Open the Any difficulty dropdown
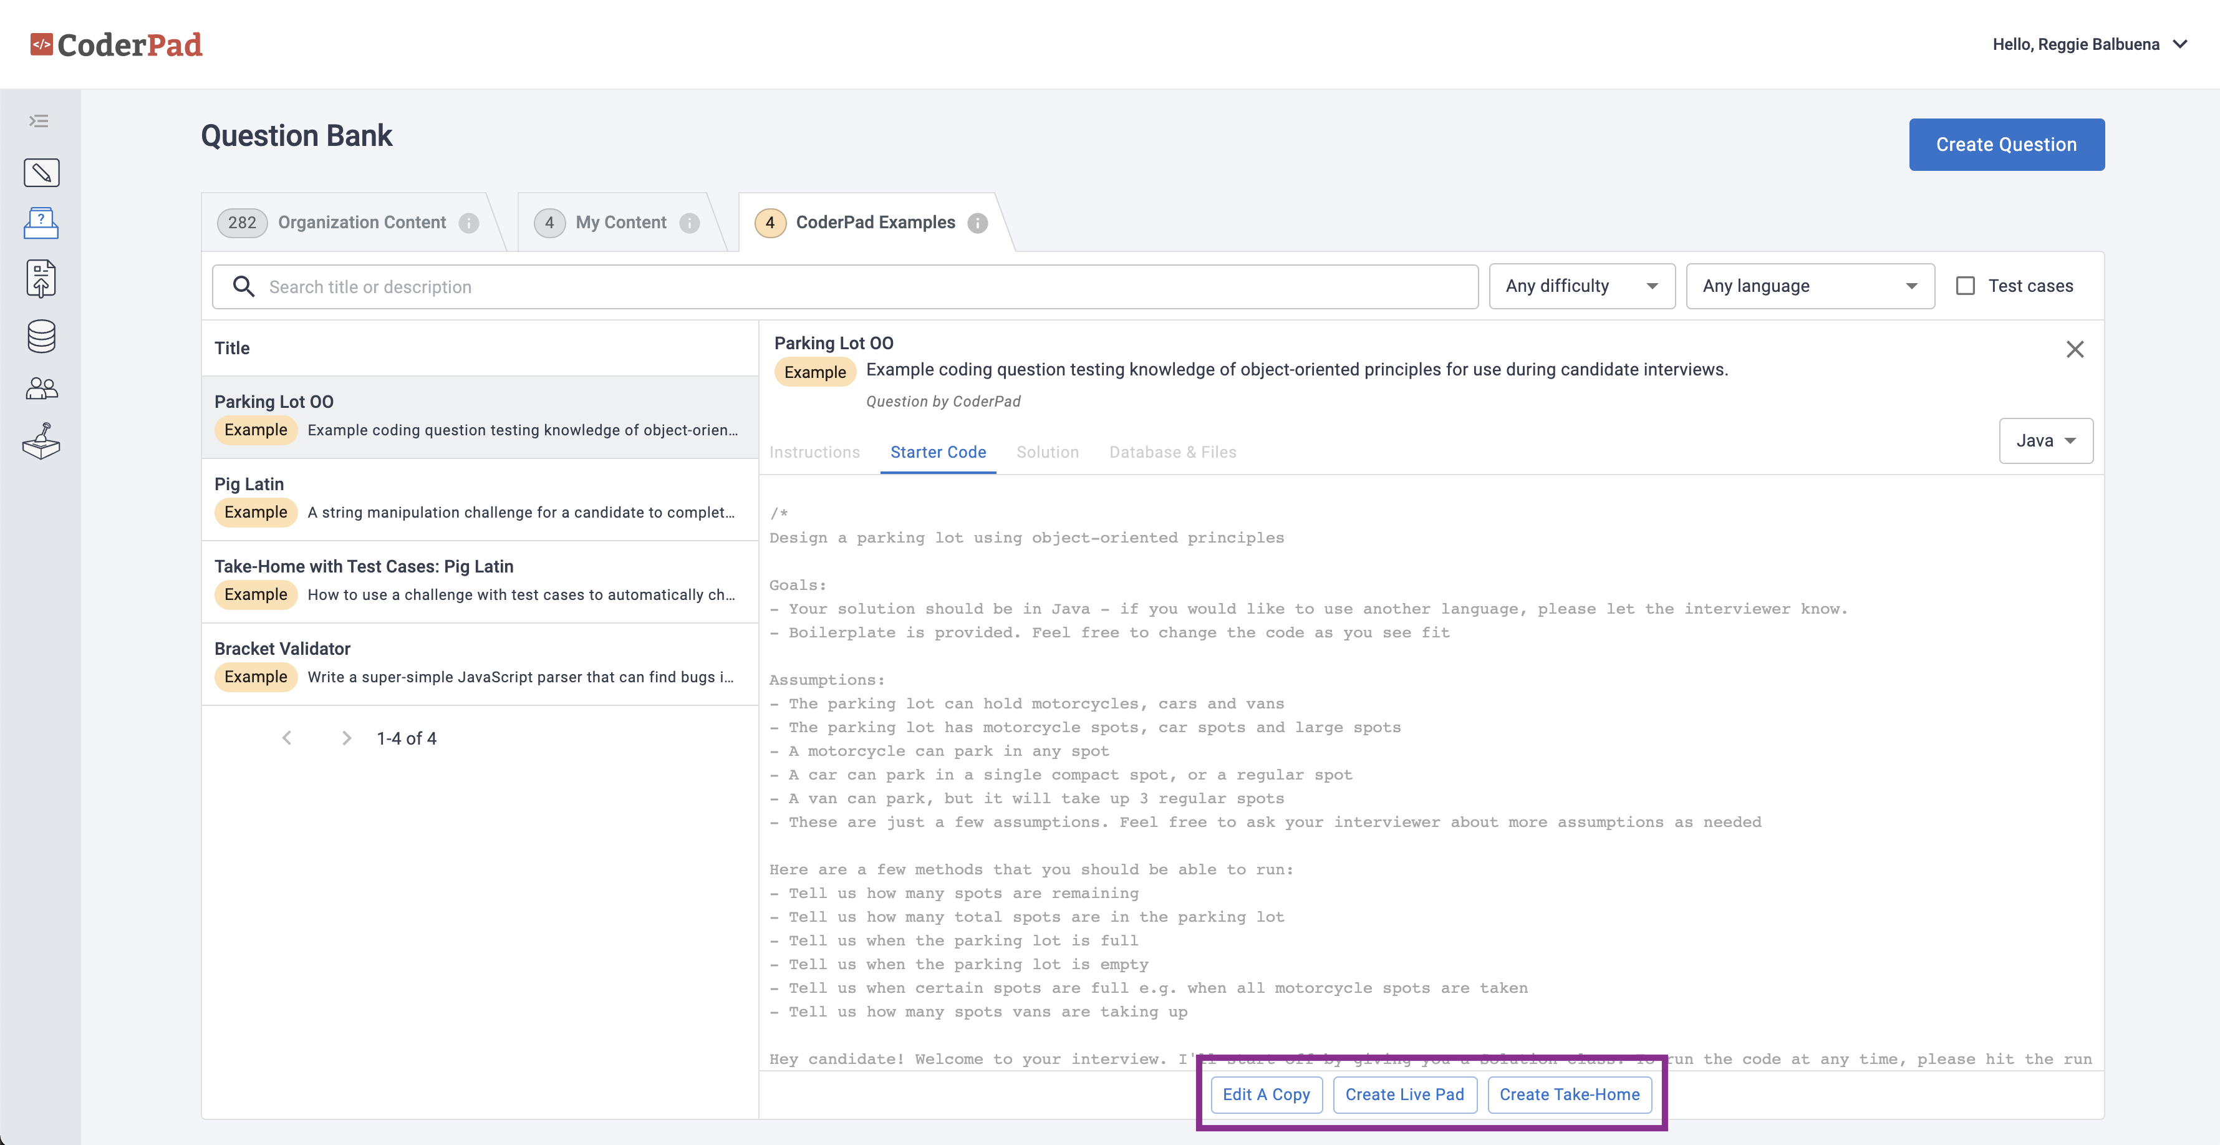This screenshot has height=1145, width=2220. tap(1581, 286)
